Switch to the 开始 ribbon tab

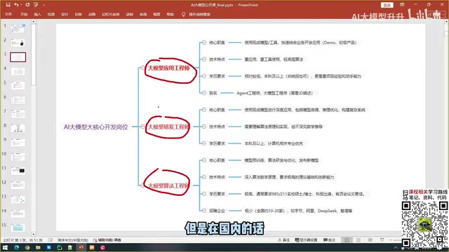pos(24,14)
